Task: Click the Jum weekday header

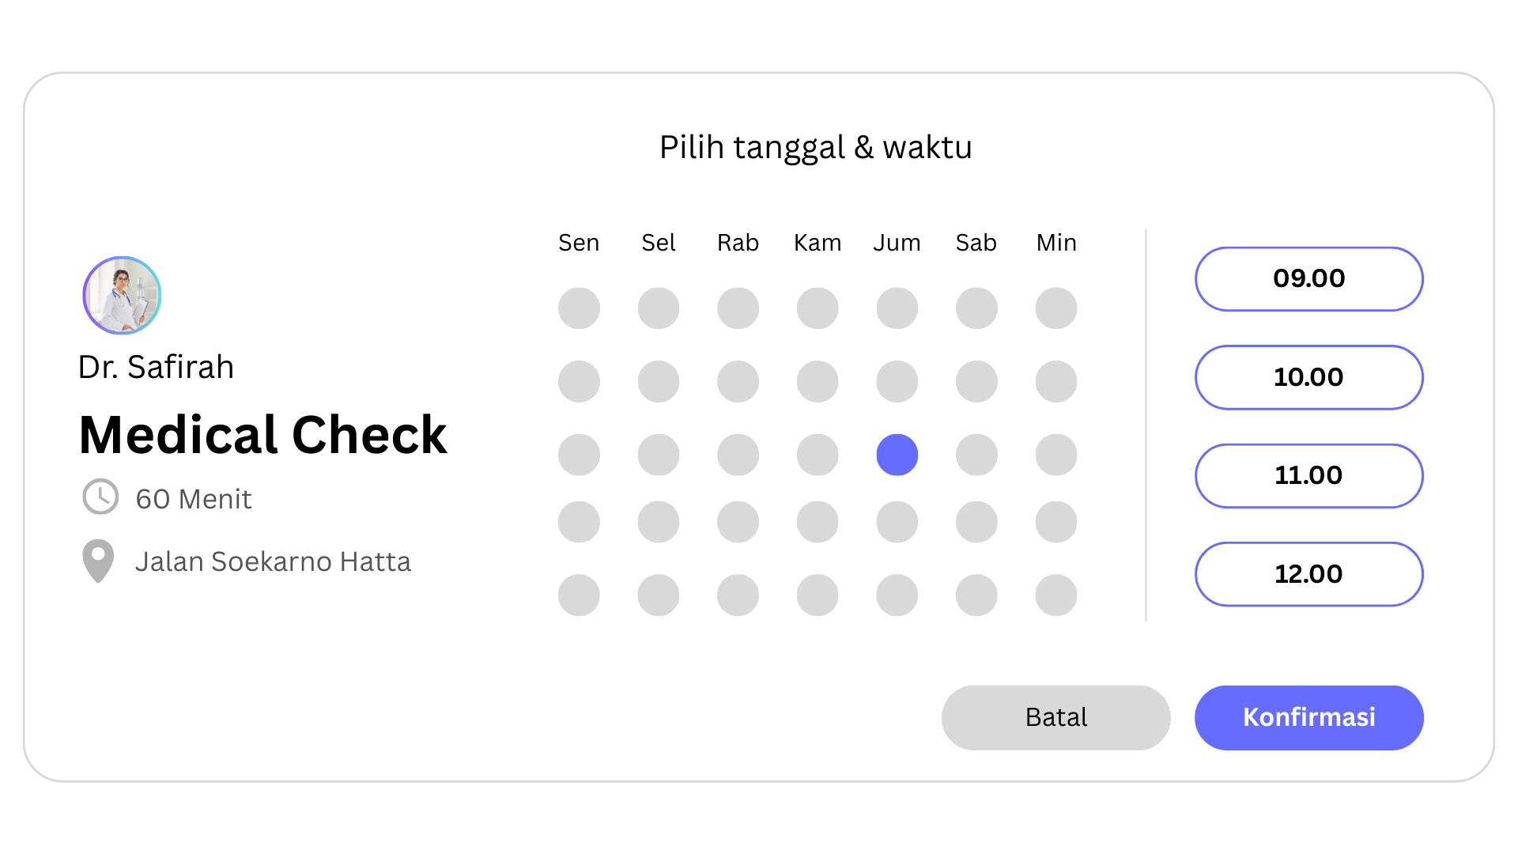Action: click(897, 243)
